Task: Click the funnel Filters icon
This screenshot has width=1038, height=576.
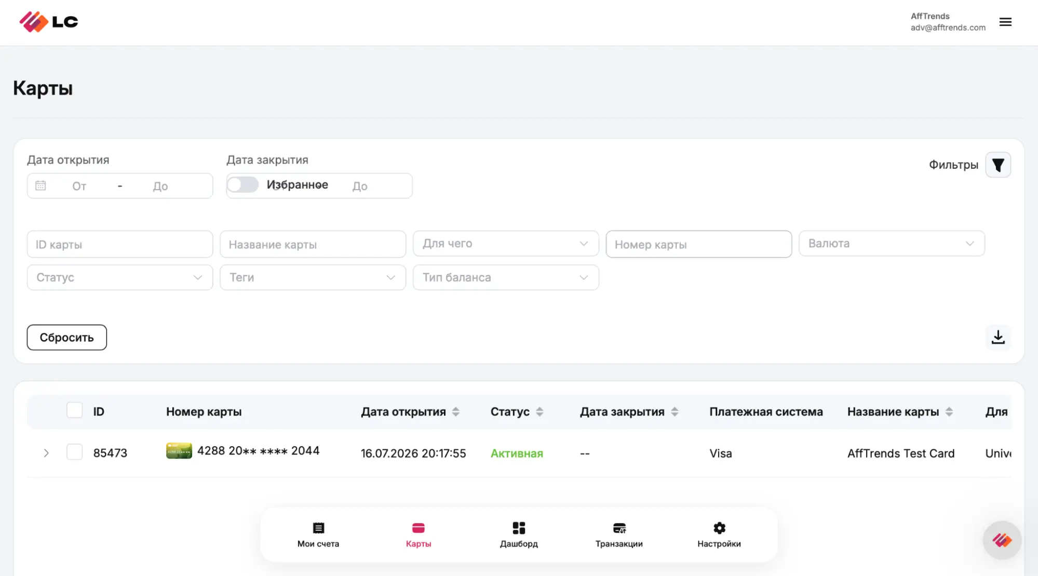Action: 998,165
